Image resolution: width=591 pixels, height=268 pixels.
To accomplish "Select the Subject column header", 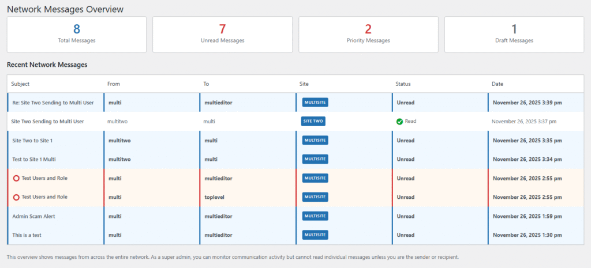I will pos(20,84).
